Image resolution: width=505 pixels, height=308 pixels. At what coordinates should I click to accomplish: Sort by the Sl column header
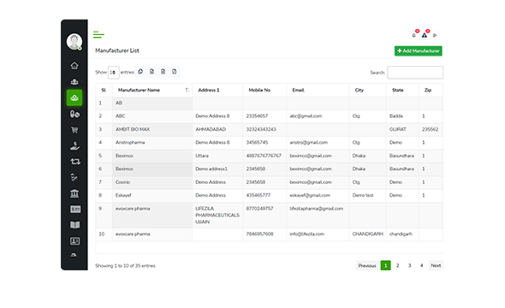(104, 90)
